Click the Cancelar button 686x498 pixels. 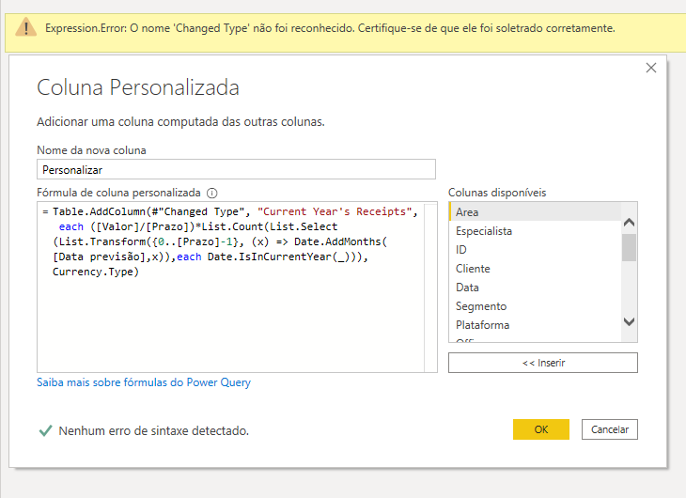tap(610, 429)
